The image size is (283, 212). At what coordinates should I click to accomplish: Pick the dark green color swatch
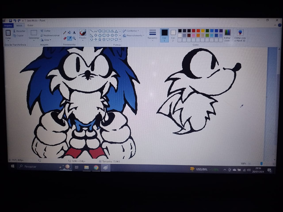click(207, 31)
